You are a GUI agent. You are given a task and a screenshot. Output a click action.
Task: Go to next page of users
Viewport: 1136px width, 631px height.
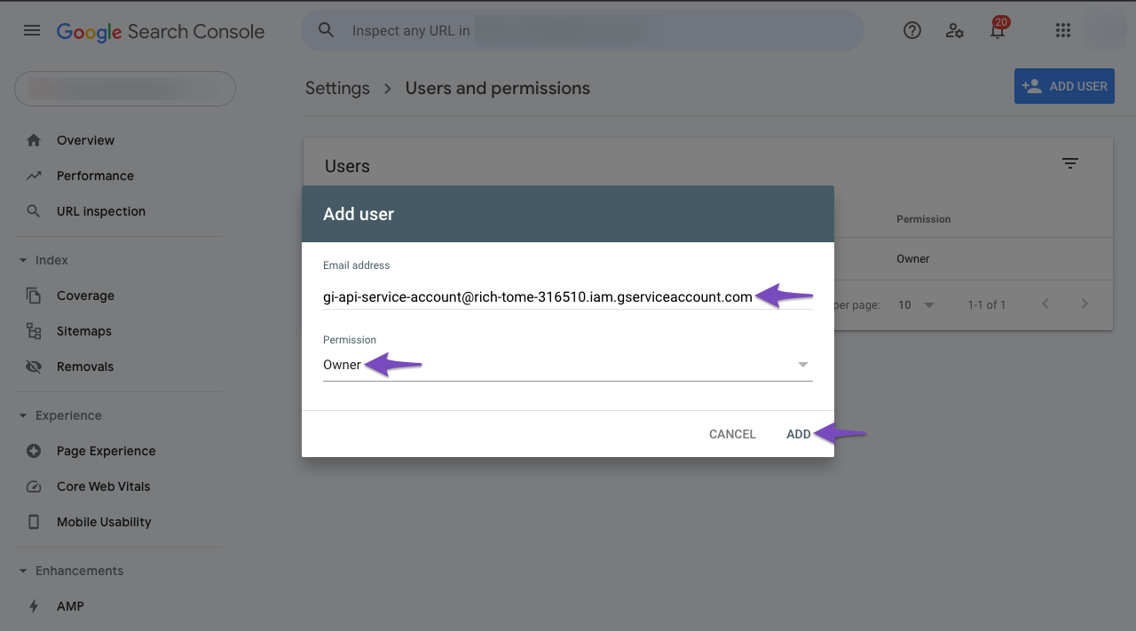1085,304
